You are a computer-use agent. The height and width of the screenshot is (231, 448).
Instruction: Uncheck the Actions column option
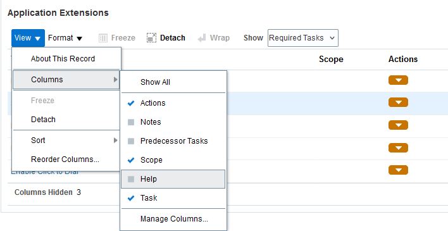(173, 103)
